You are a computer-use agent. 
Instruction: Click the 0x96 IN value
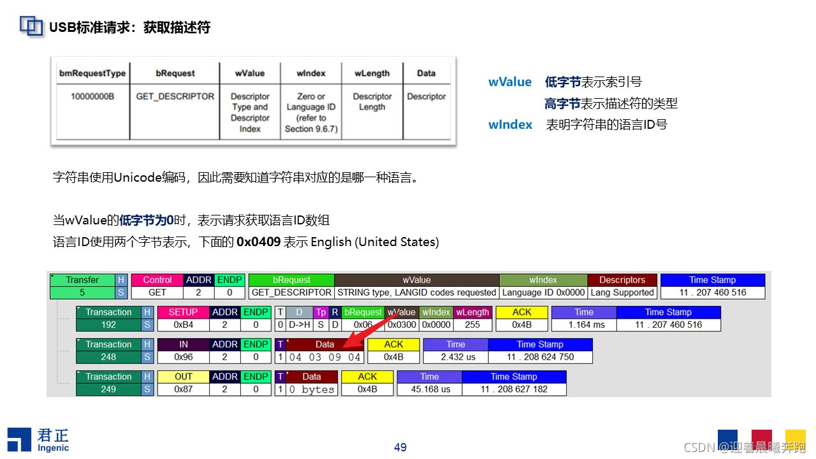click(x=183, y=357)
